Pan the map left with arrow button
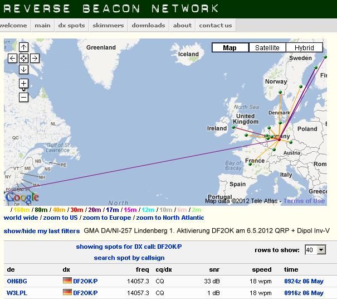This screenshot has width=337, height=299. pyautogui.click(x=12, y=59)
